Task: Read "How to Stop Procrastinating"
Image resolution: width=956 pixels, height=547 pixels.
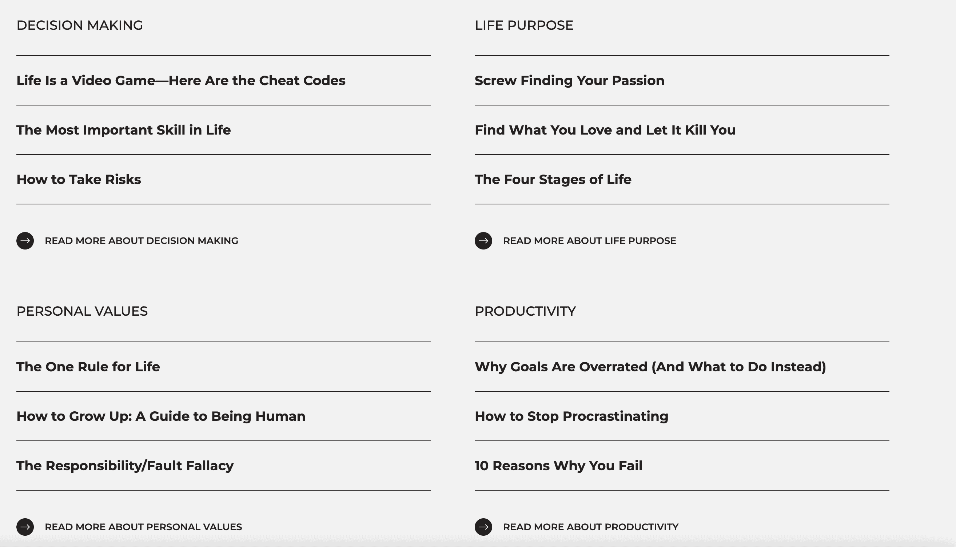Action: pyautogui.click(x=571, y=416)
